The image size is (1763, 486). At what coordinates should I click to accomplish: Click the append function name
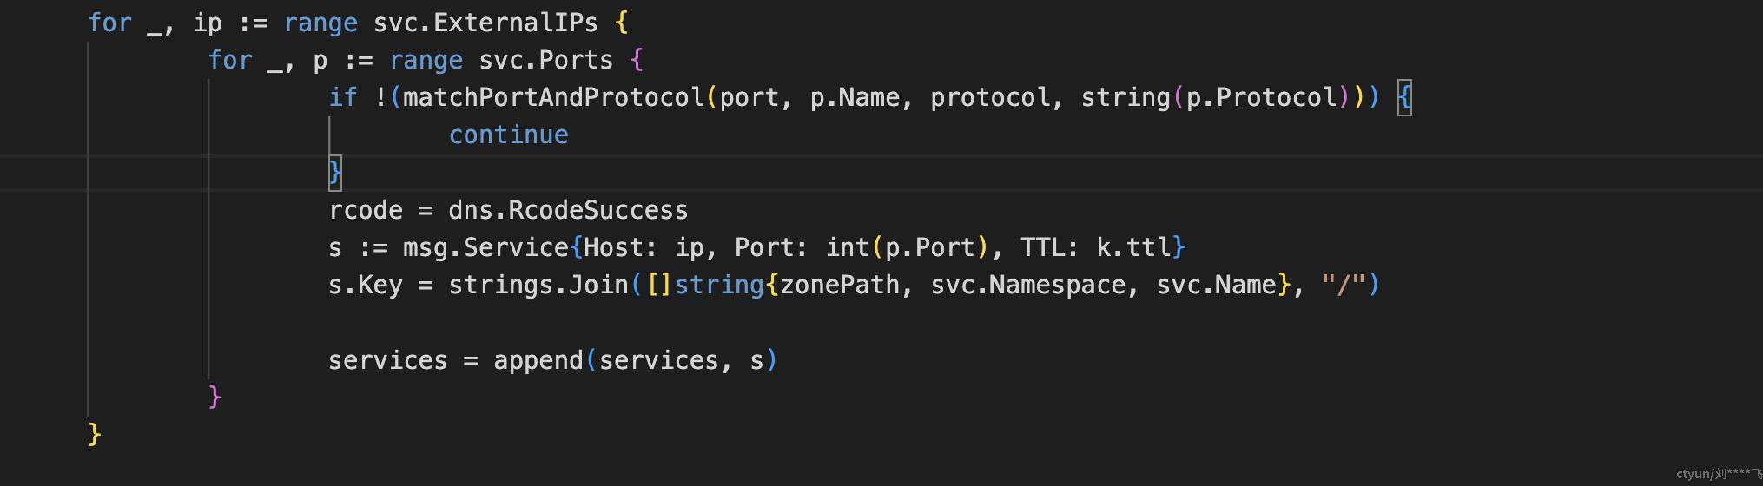[538, 360]
